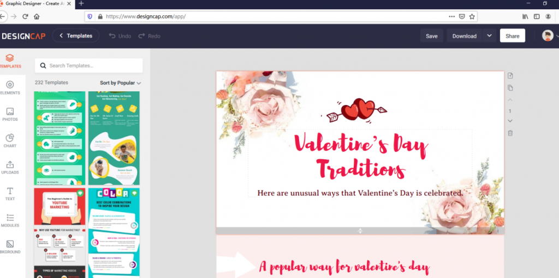Screen dimensions: 559x278
Task: Click the Share button
Action: [512, 36]
